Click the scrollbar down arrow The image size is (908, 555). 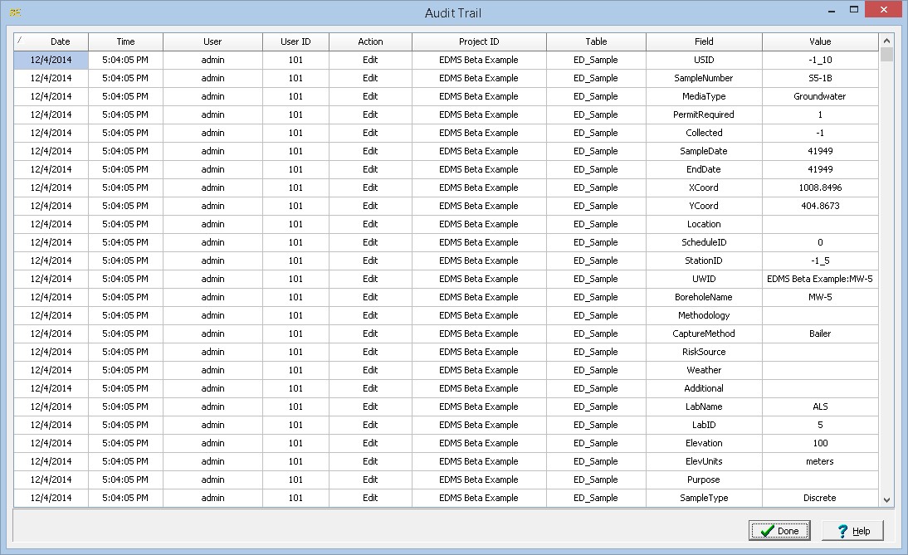point(886,499)
